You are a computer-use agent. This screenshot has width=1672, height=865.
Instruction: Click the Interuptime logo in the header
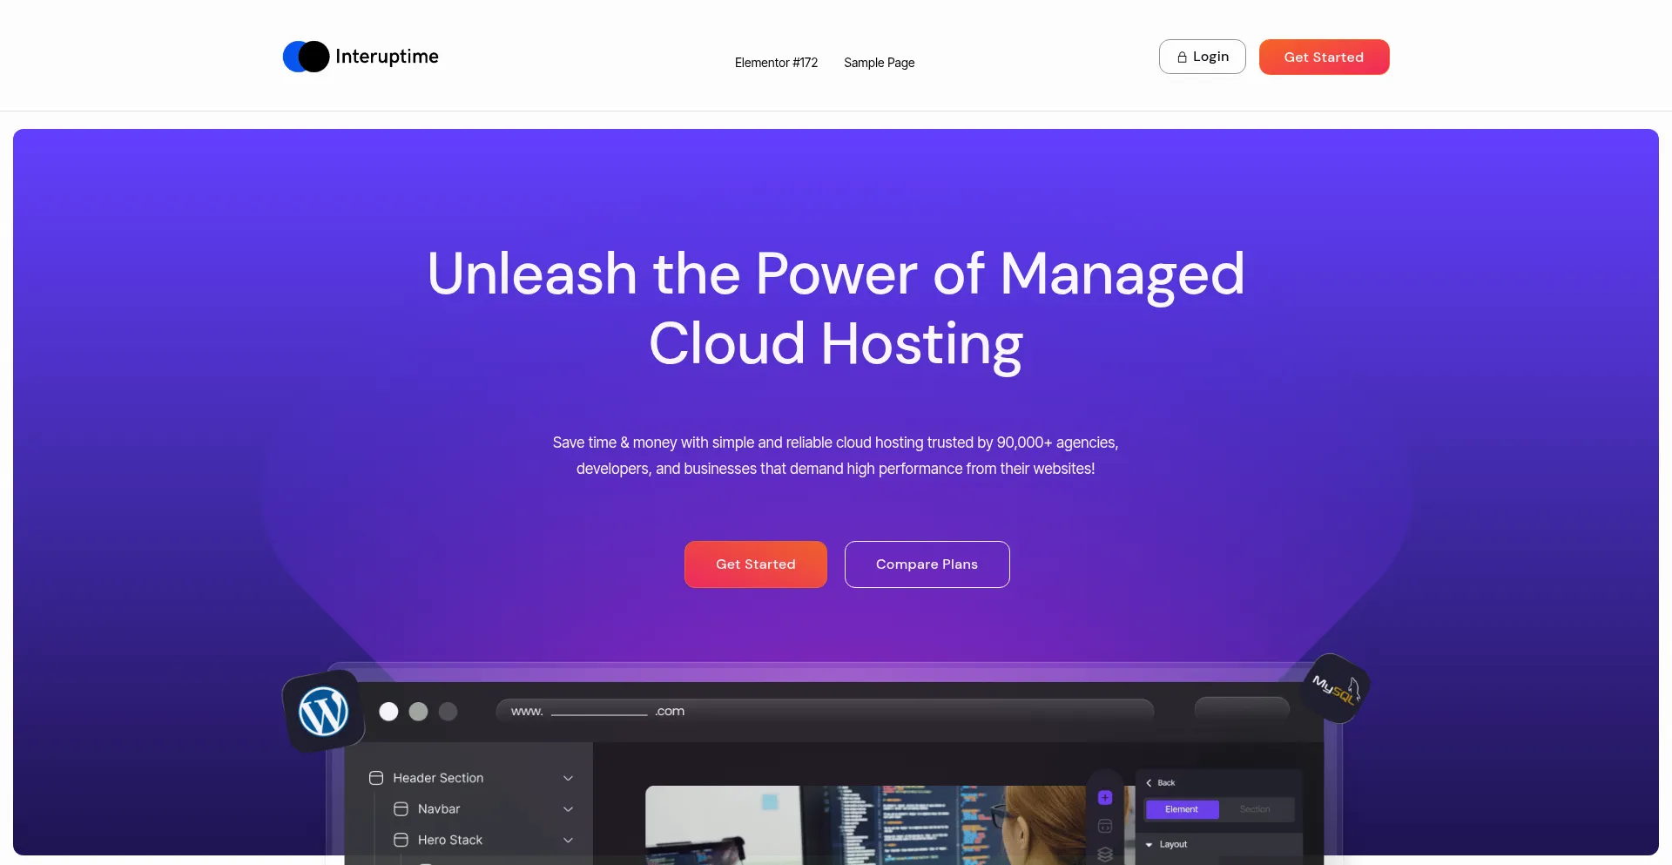coord(360,56)
